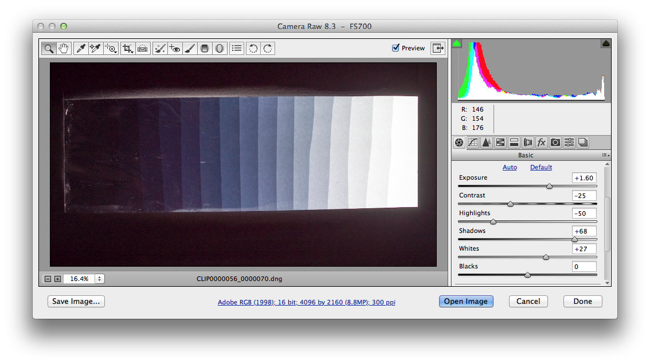Open the Basic panel flyout menu

(605, 155)
